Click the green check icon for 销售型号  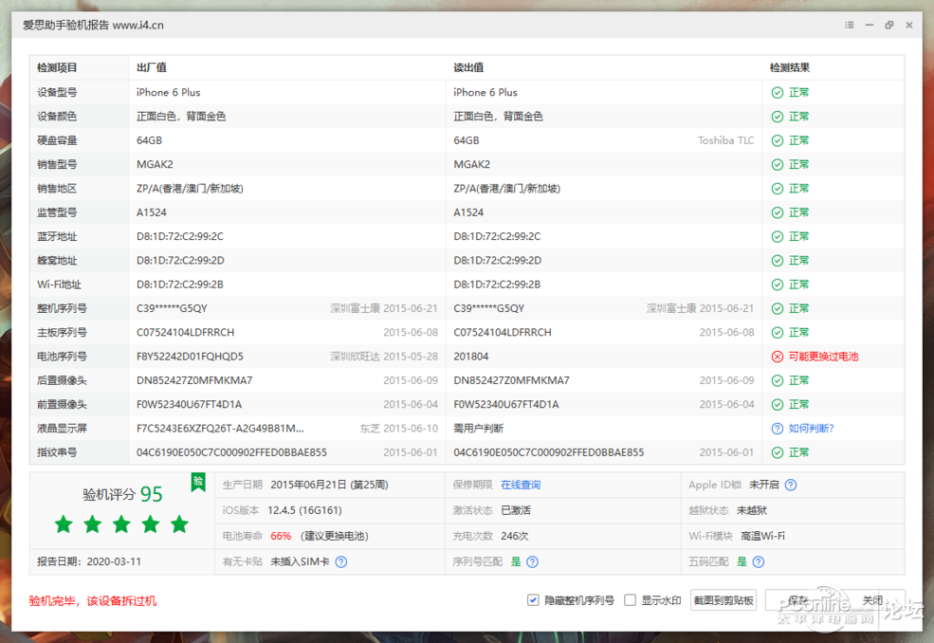pos(778,164)
